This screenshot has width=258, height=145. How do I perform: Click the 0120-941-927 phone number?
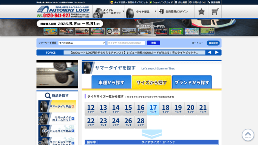tap(57, 15)
